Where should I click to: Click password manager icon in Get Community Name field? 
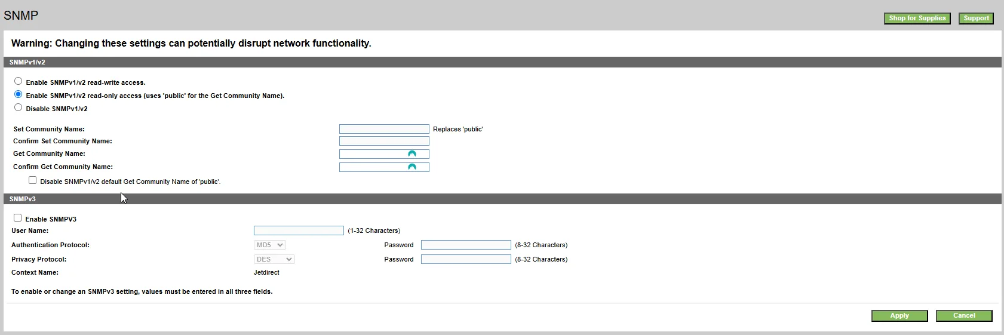pyautogui.click(x=412, y=154)
